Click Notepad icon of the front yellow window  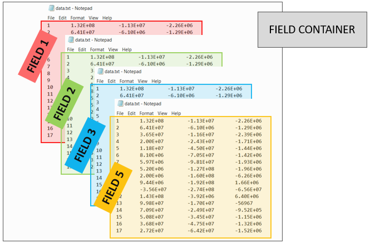point(120,103)
